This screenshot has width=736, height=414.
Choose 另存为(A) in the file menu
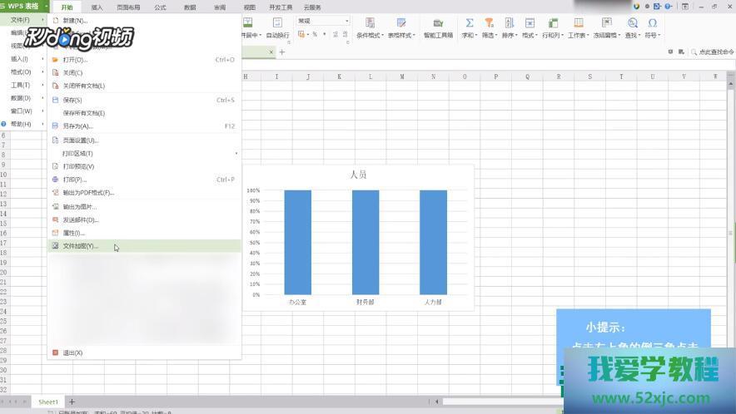click(x=77, y=126)
